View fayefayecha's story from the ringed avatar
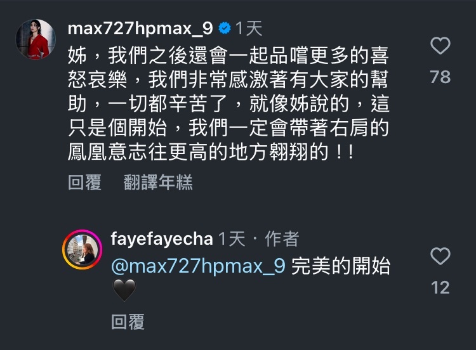 [83, 250]
